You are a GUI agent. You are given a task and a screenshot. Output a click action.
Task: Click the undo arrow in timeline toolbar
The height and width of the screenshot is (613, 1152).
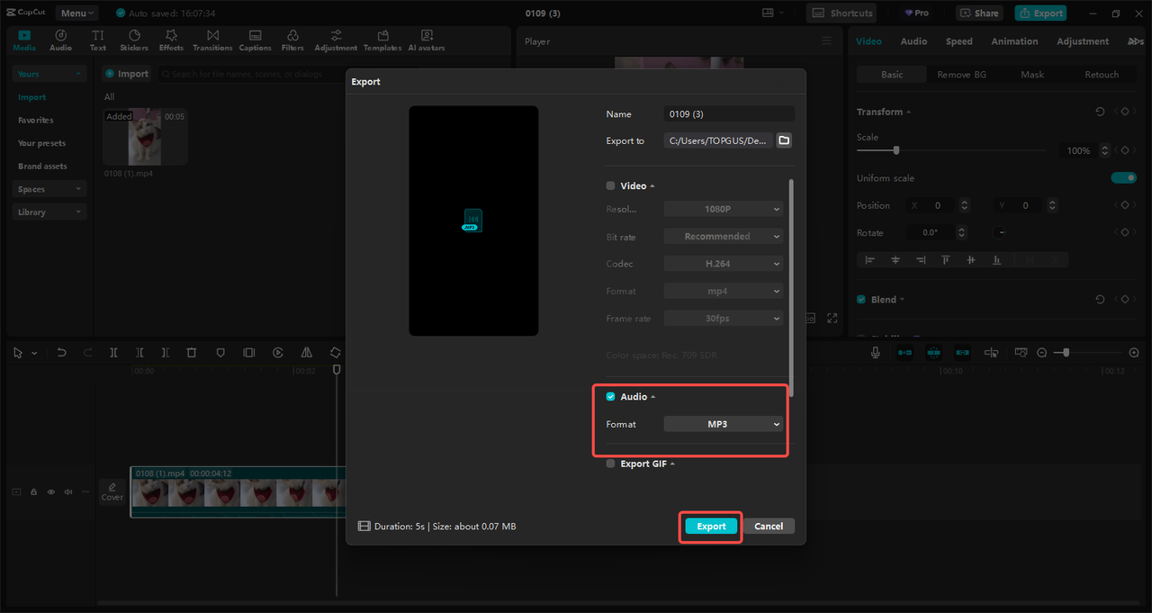[61, 353]
